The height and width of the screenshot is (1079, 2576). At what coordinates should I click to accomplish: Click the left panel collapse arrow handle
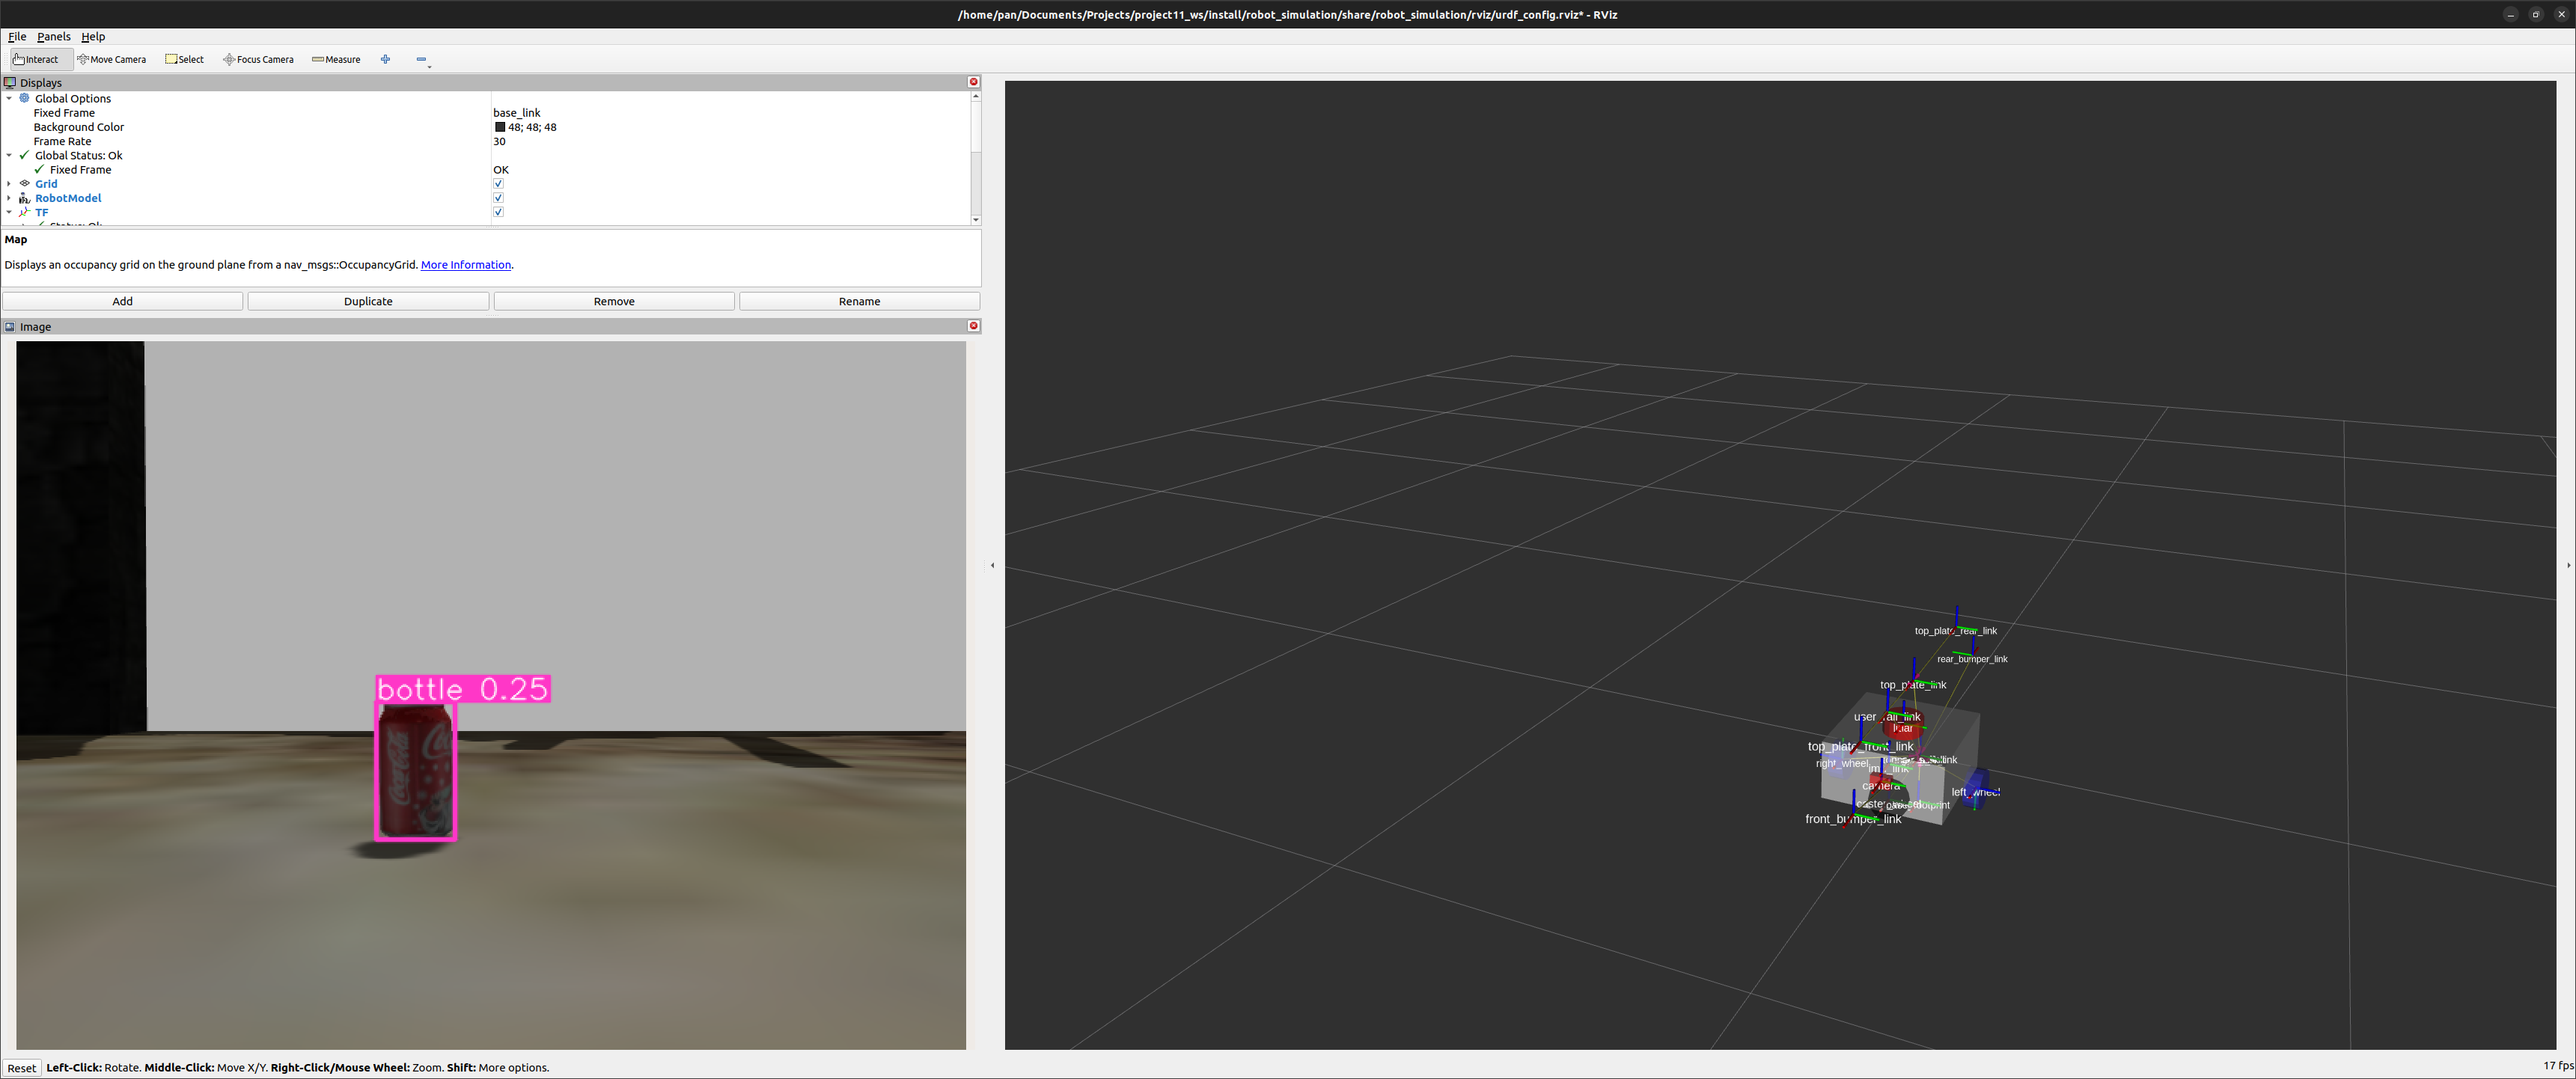click(x=992, y=565)
